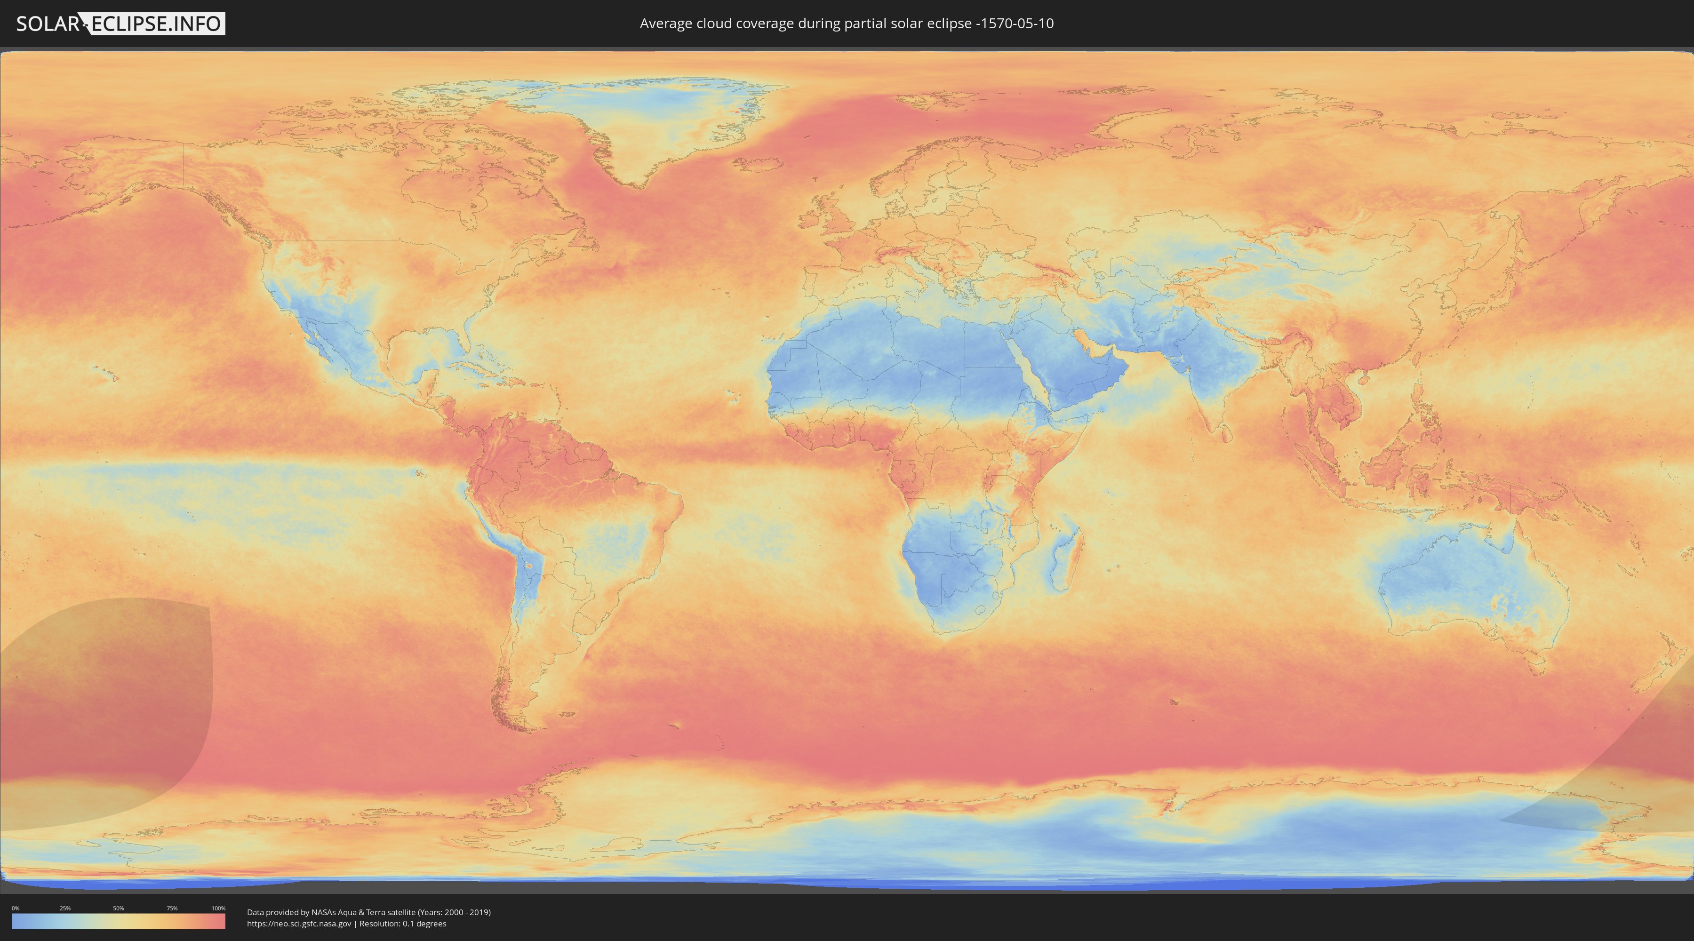Click the 50% label on the legend
The width and height of the screenshot is (1694, 941).
coord(119,908)
